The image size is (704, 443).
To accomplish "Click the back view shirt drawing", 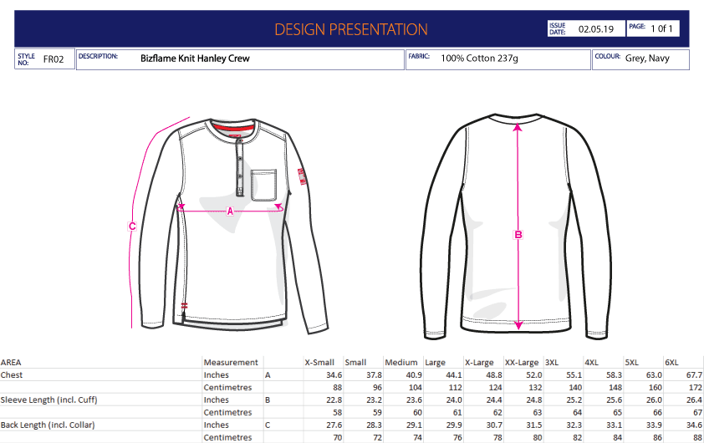I will pos(517,227).
